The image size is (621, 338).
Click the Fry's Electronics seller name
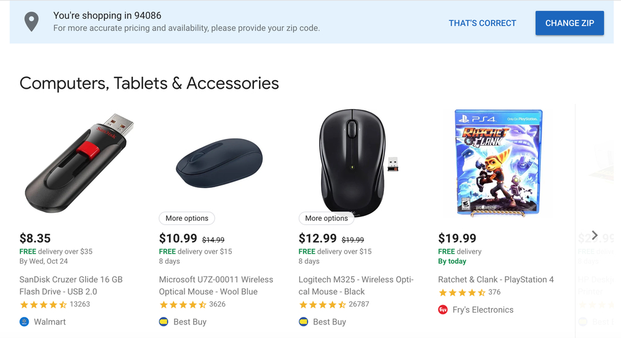[483, 309]
